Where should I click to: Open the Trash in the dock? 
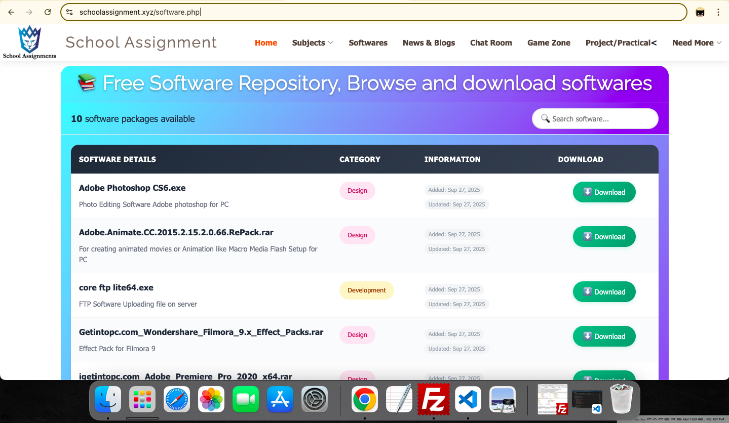622,400
